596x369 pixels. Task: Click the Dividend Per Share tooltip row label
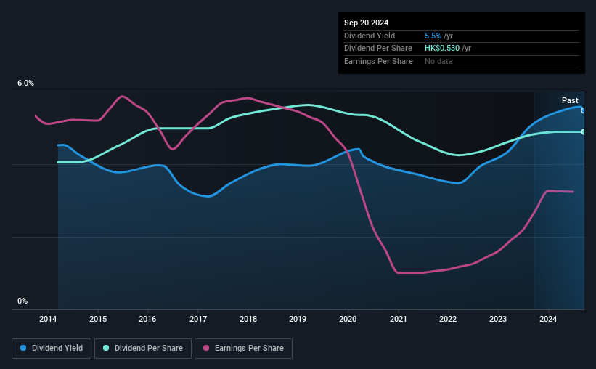tap(378, 49)
